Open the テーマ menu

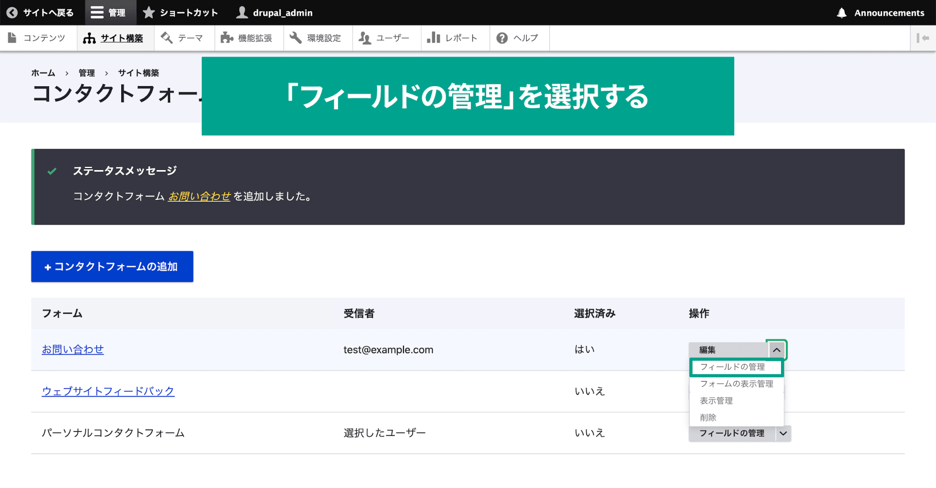184,38
